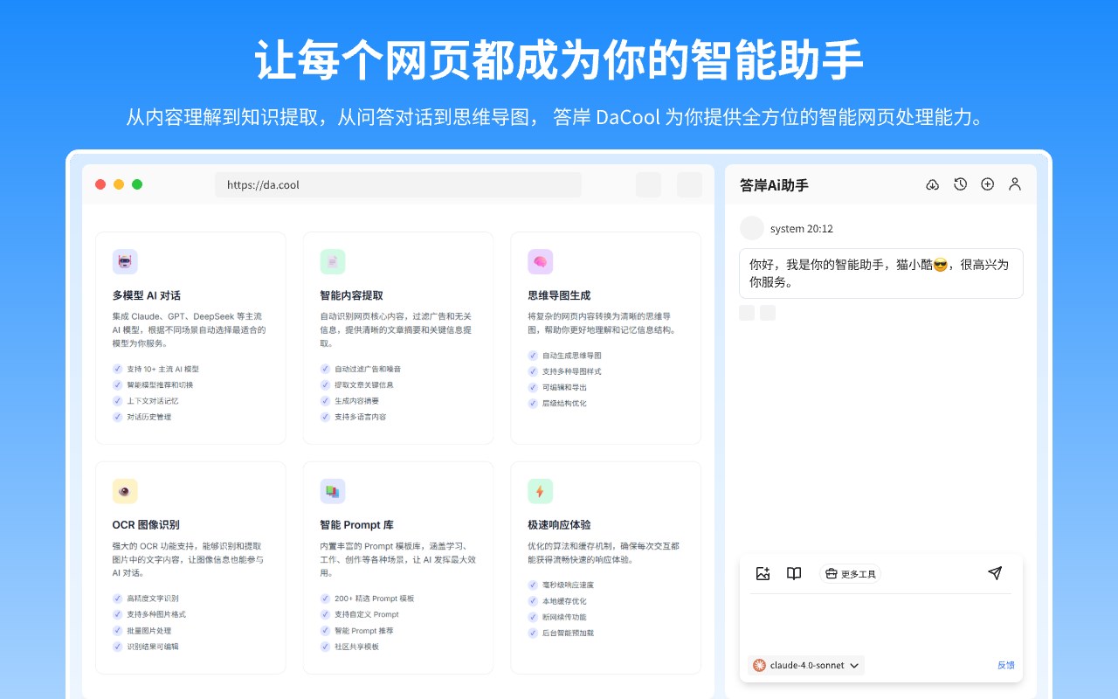This screenshot has height=699, width=1118.
Task: Click checkmark beside 200+ 精选 Prompt 模板
Action: 325,599
